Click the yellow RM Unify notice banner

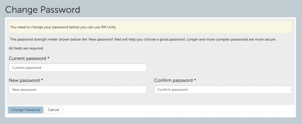pos(150,27)
